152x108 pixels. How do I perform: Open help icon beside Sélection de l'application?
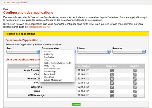(x=41, y=40)
